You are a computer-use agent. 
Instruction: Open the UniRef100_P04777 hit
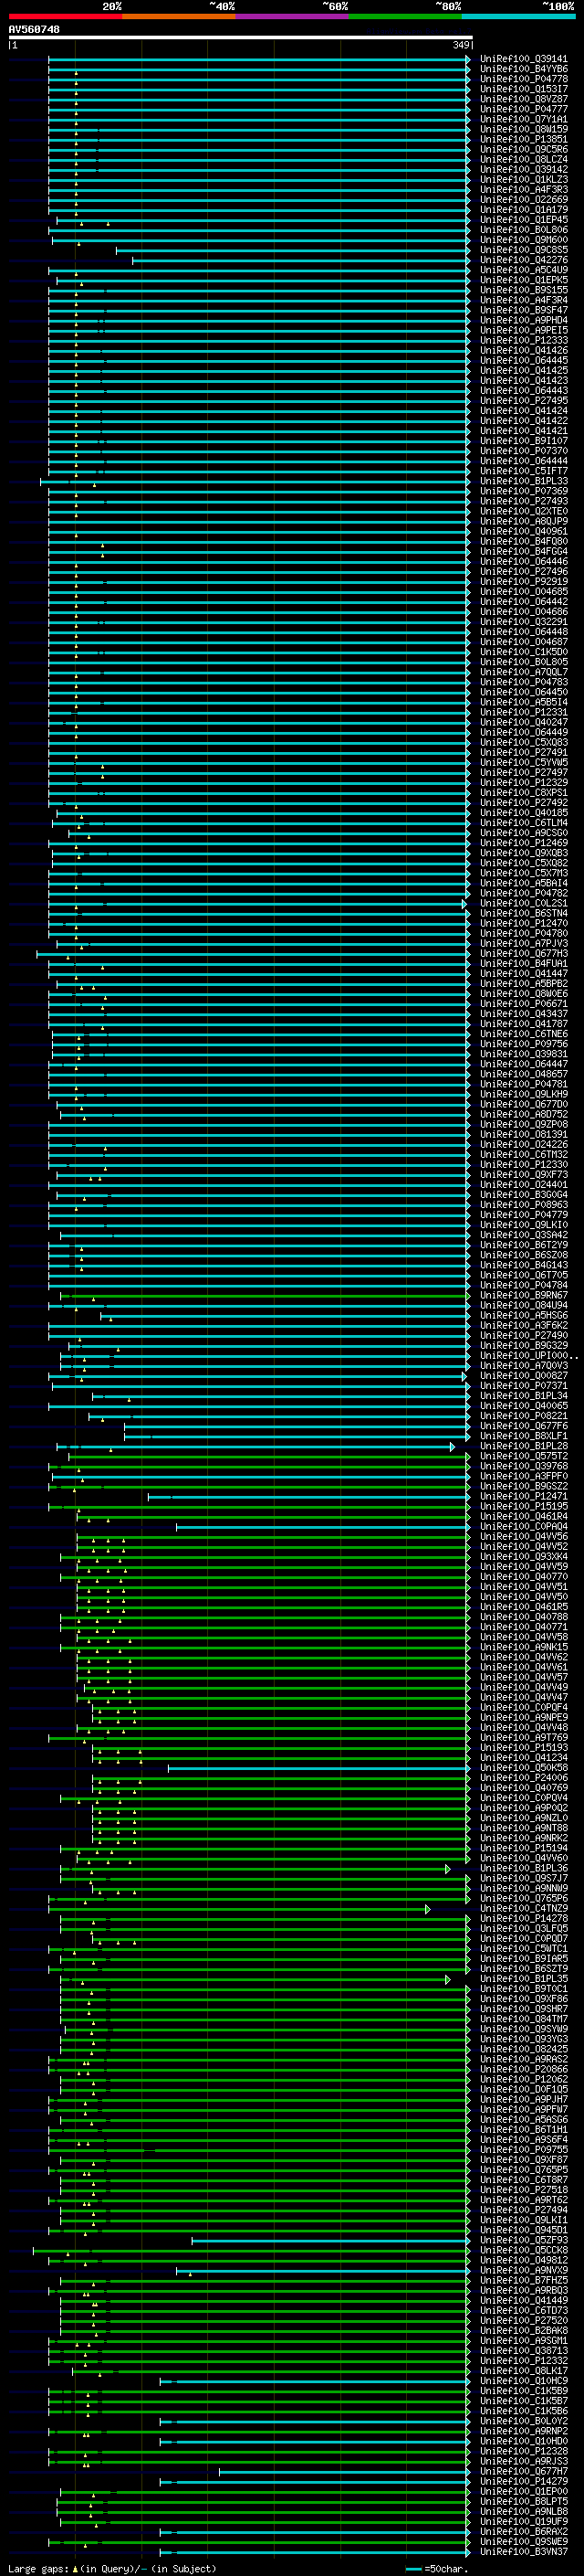click(x=524, y=109)
